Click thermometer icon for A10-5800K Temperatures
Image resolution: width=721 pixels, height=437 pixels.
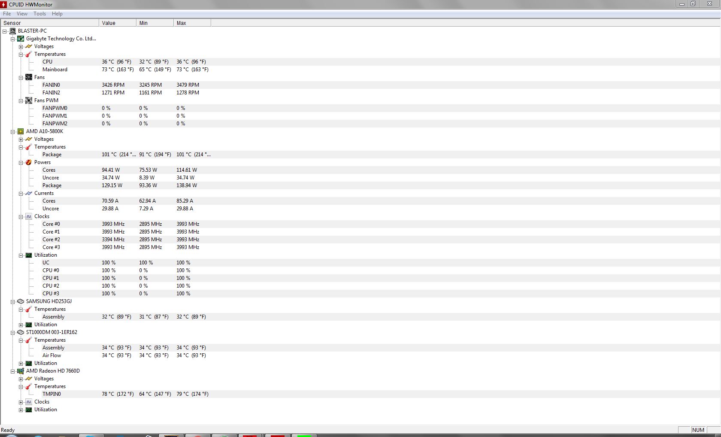tap(29, 147)
